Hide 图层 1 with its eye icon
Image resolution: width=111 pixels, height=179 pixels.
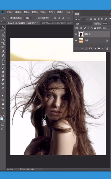76,34
